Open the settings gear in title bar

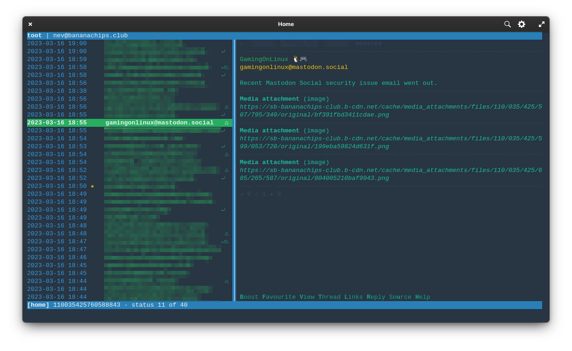pos(522,24)
